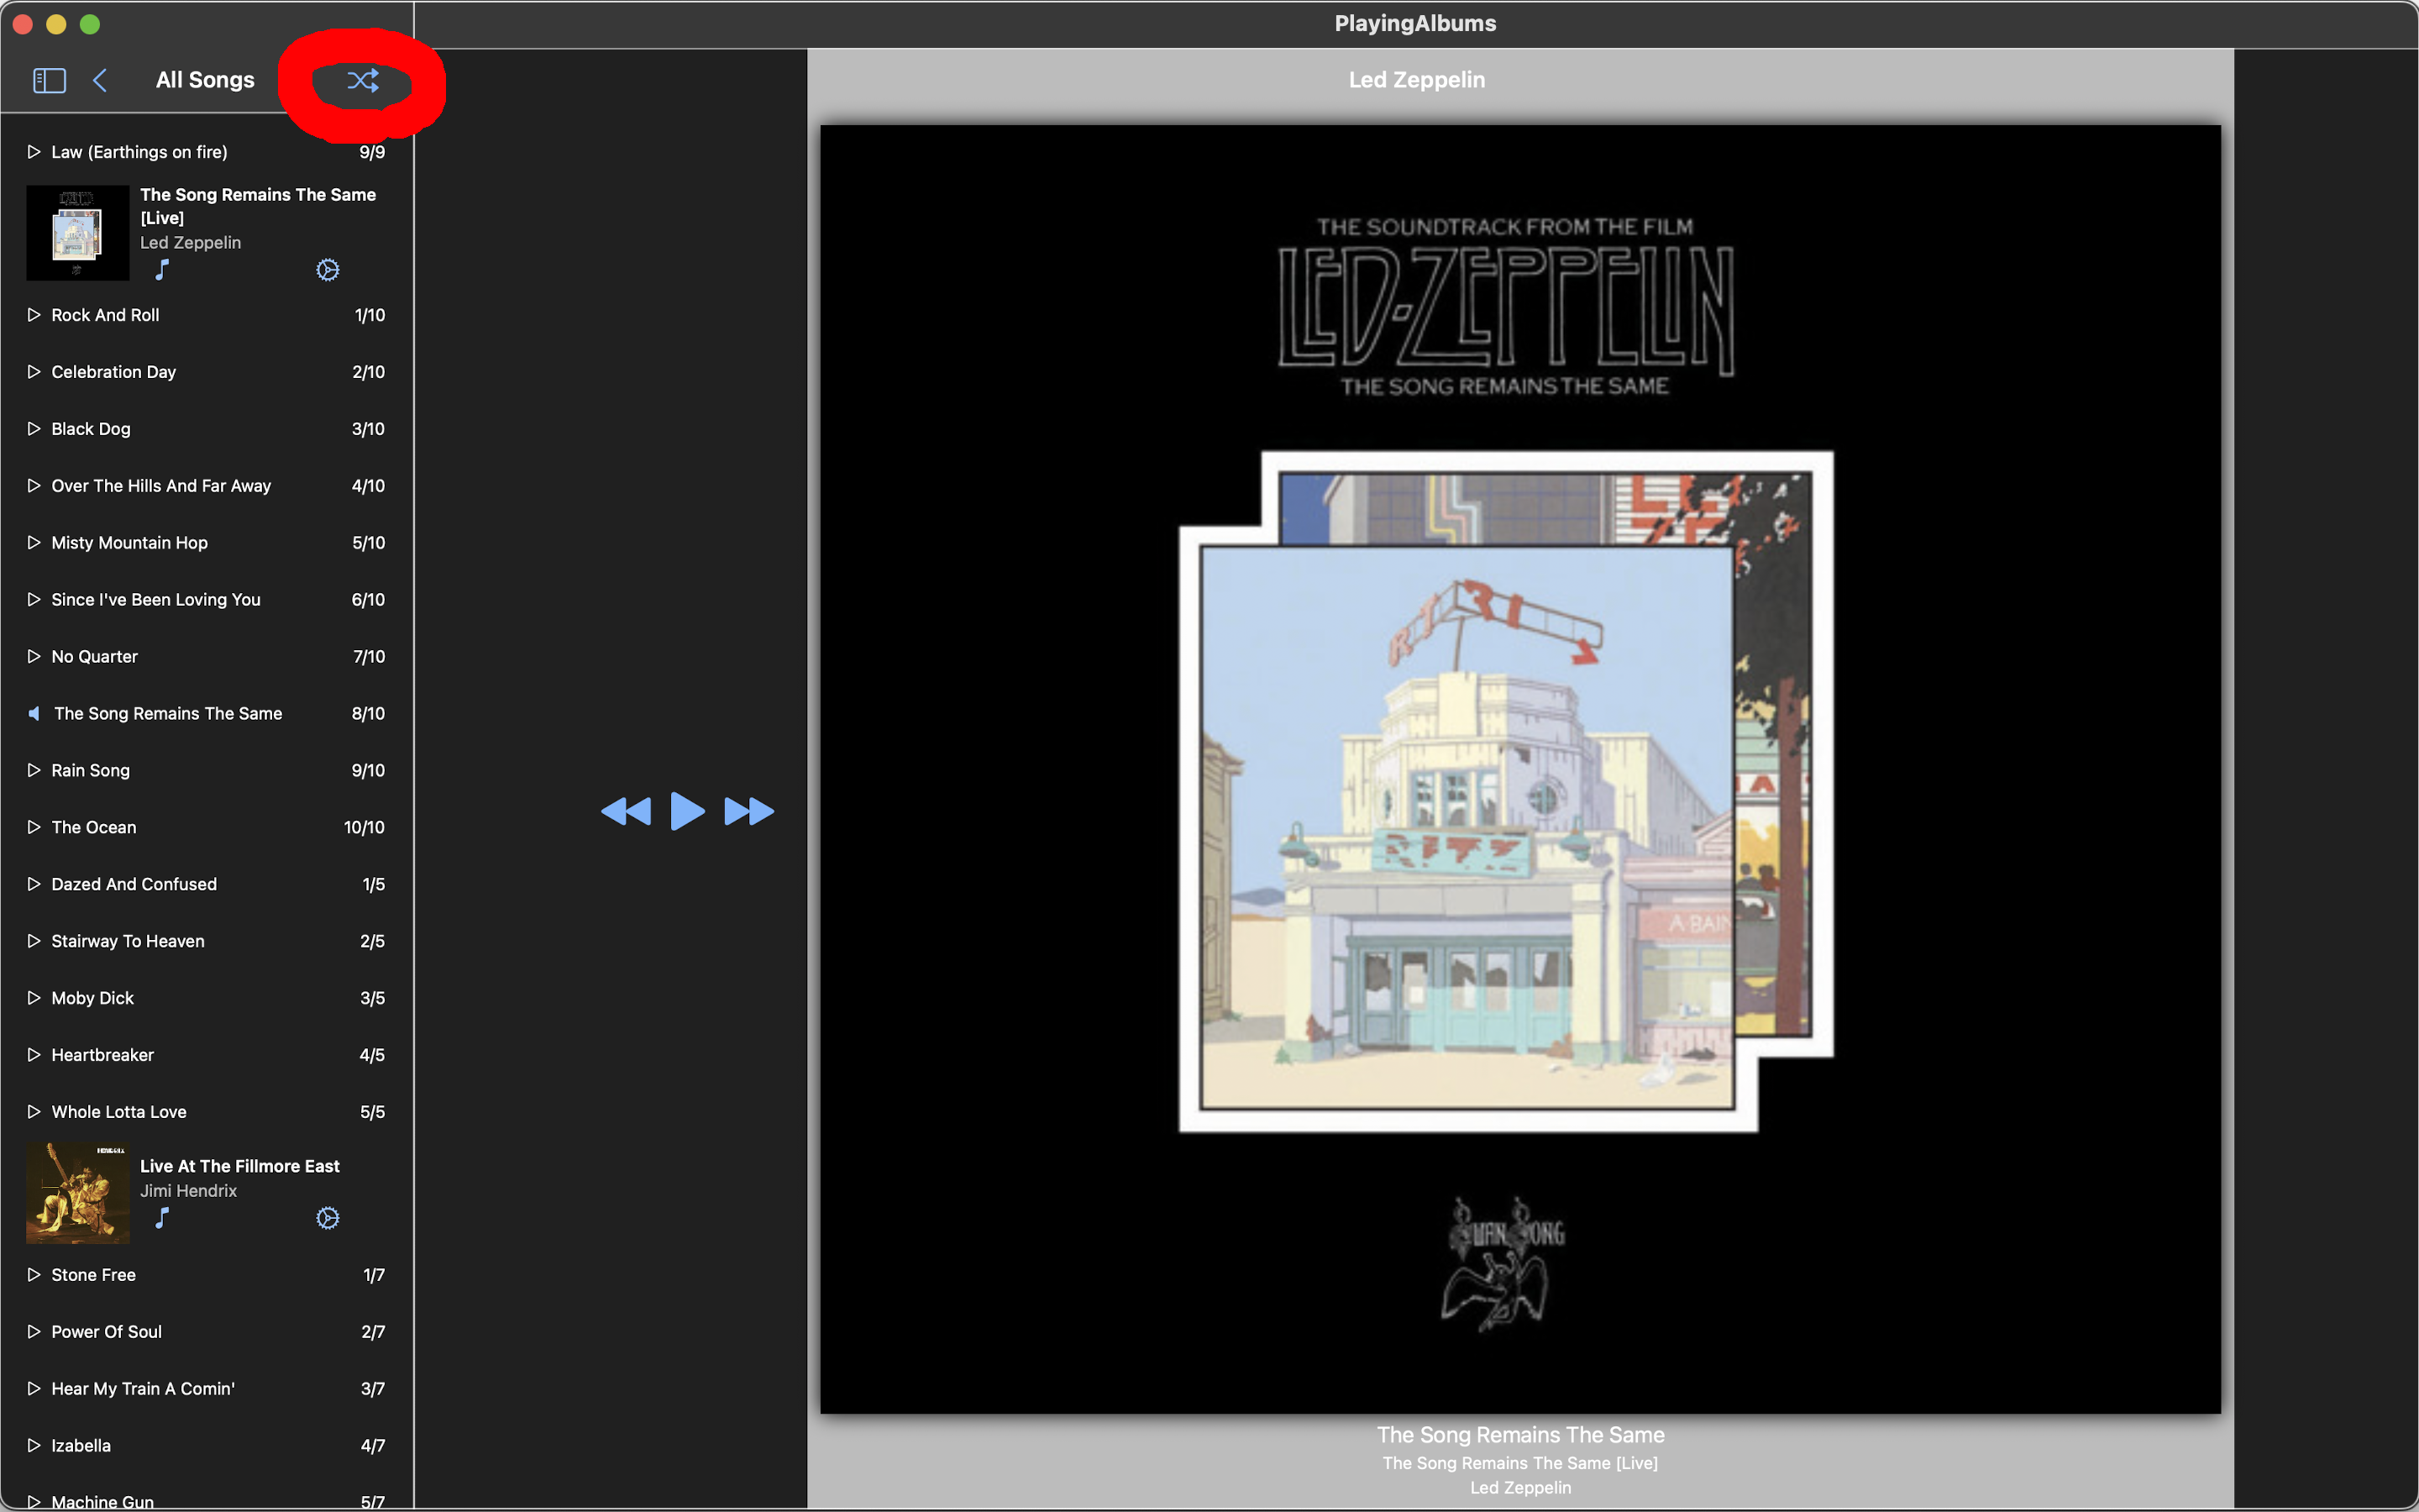Click the All Songs header title
Viewport: 2419px width, 1512px height.
tap(205, 80)
